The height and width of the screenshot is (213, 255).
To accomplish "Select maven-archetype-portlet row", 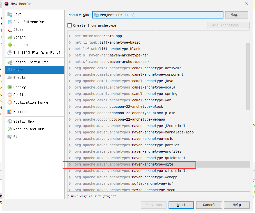I will coord(159,145).
